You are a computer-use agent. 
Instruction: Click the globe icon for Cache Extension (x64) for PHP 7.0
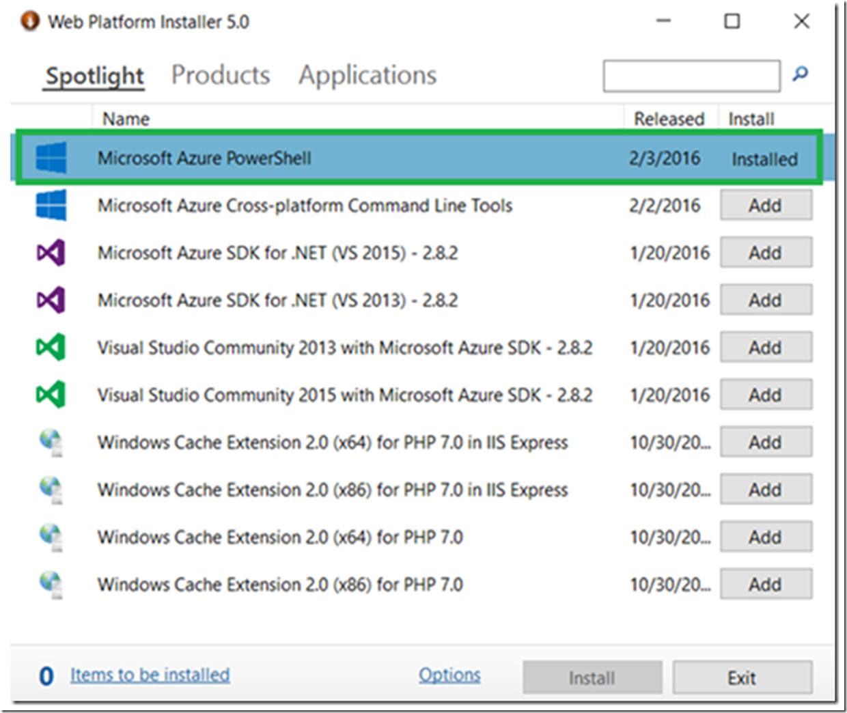(51, 537)
